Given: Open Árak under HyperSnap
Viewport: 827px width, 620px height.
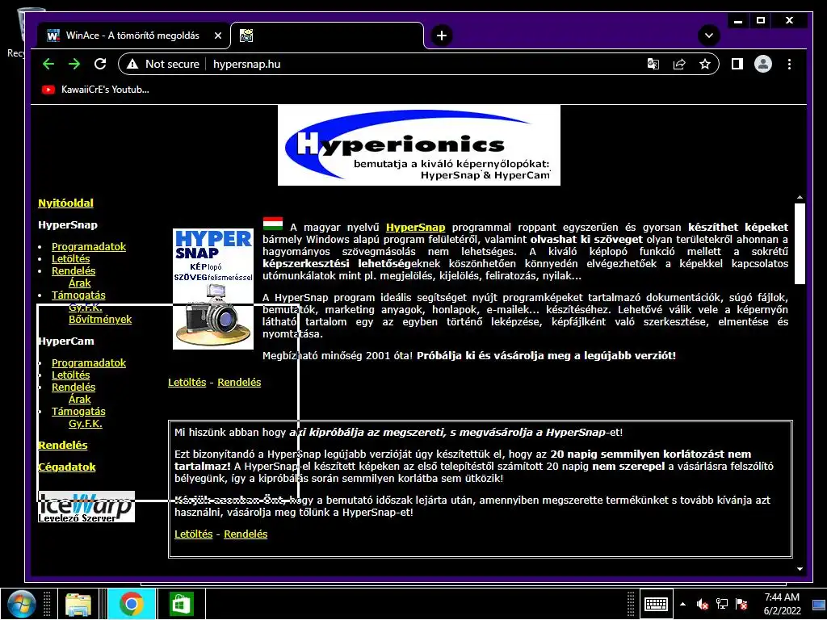Looking at the screenshot, I should coord(80,283).
